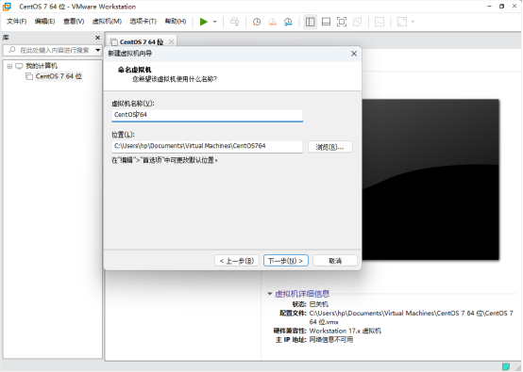Click the Workstation 17.x 虚拟机 compatibility text
This screenshot has height=372, width=523.
346,331
